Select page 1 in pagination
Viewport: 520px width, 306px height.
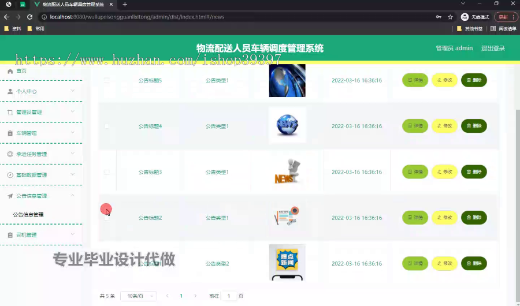point(181,296)
